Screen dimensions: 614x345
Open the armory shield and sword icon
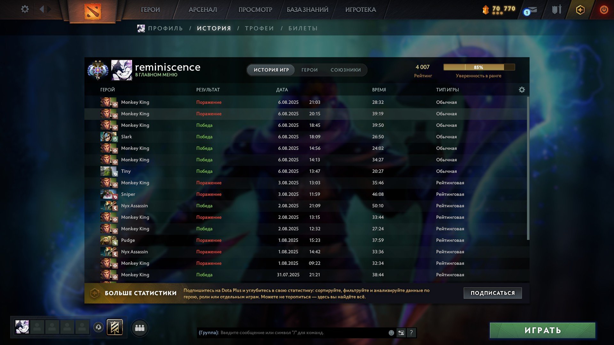[556, 10]
